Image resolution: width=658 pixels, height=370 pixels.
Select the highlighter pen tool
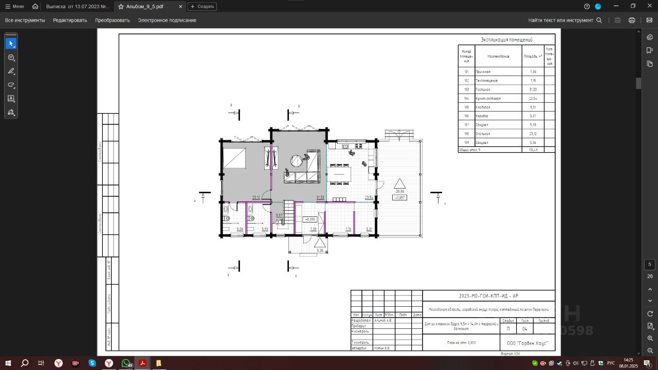click(x=11, y=71)
